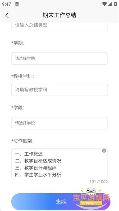This screenshot has width=119, height=211.
Task: Tap the 101/1000 character counter
Action: (99, 182)
